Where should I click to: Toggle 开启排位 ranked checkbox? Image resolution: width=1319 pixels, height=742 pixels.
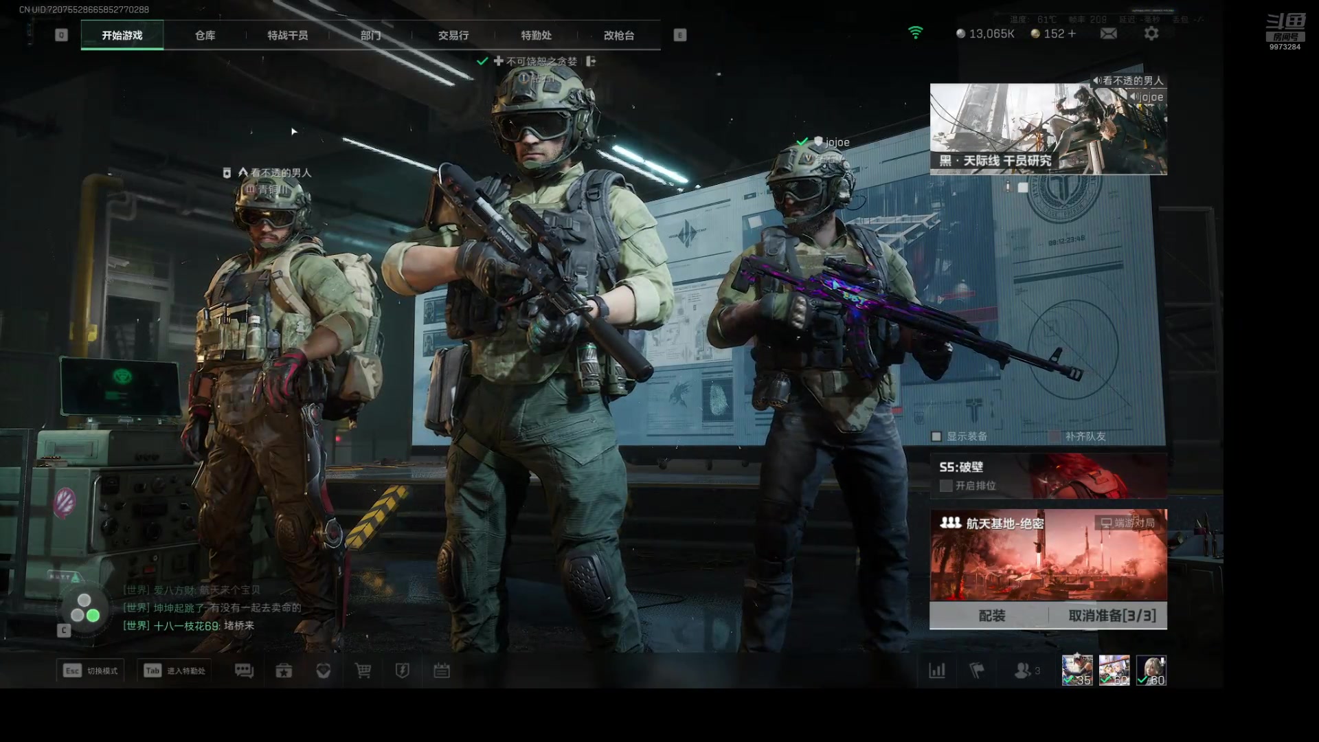pos(946,486)
